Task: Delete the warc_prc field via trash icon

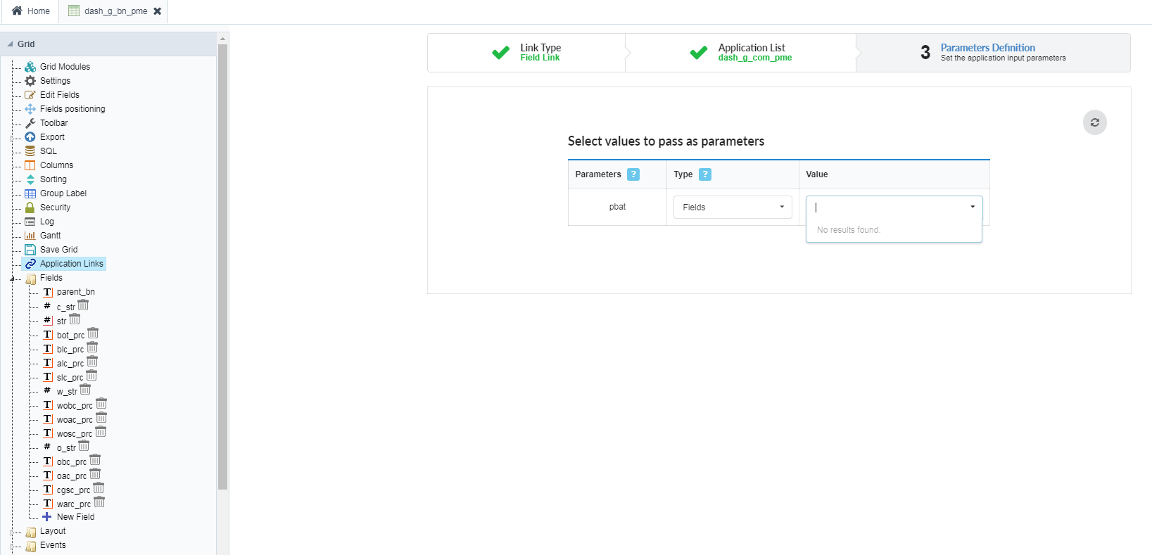Action: coord(99,502)
